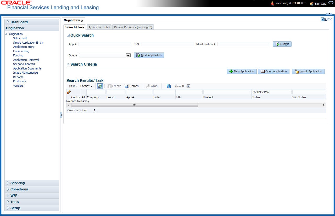The image size is (335, 216).
Task: Open Reports in the navigation tree
Action: click(18, 77)
